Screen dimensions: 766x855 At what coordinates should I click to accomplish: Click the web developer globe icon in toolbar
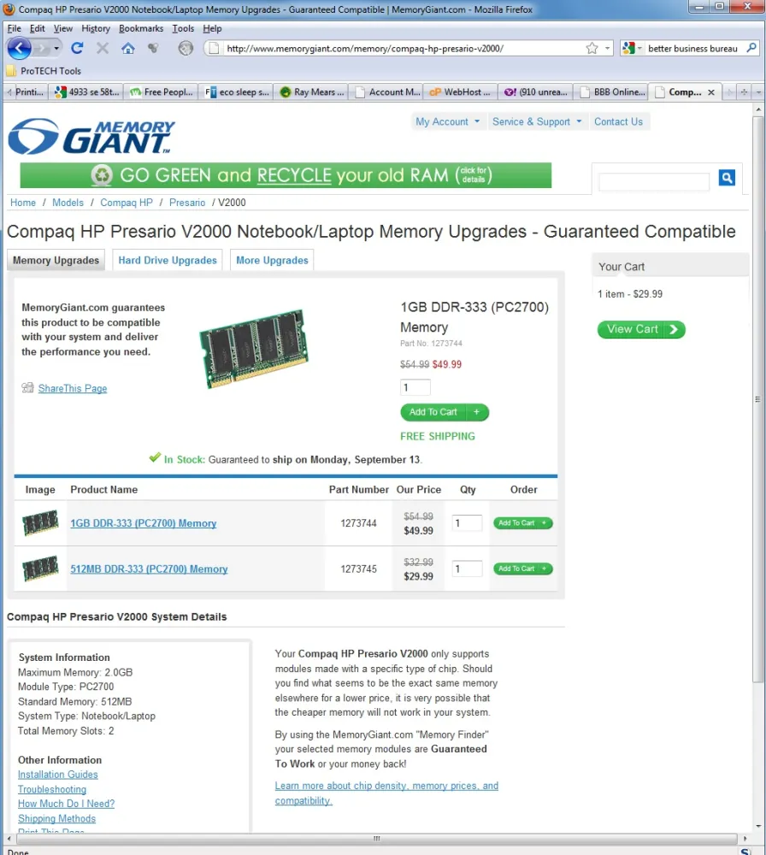tap(186, 49)
